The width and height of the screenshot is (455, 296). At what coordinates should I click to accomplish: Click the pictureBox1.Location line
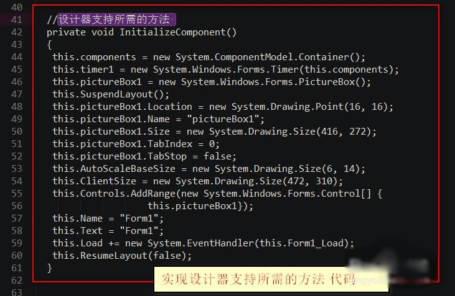coord(223,107)
